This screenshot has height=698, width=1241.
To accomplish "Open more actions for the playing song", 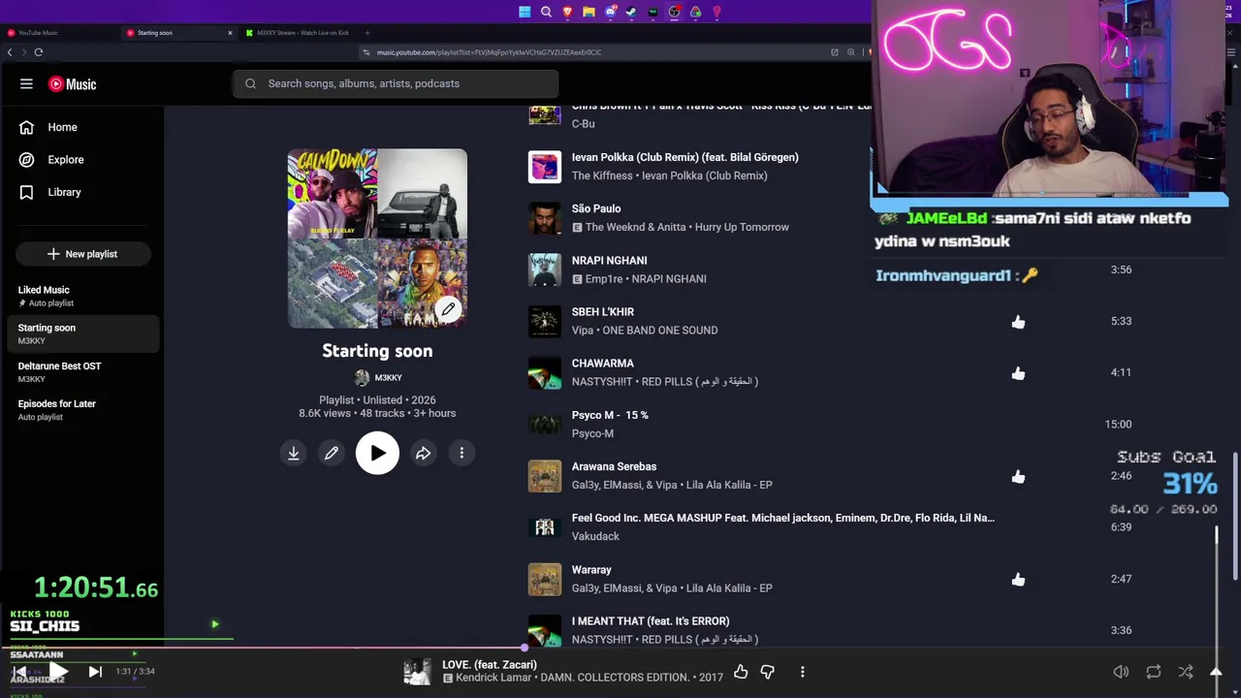I will (802, 671).
